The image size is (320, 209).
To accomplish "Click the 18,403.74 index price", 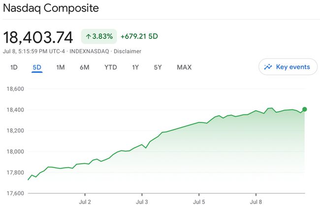I will pos(38,37).
